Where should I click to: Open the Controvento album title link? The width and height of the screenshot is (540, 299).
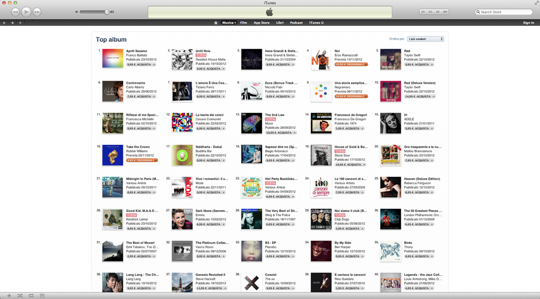(136, 83)
